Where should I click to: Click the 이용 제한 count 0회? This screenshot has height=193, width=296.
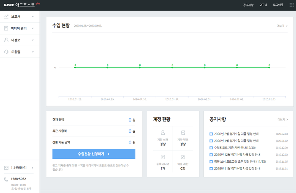point(183,168)
